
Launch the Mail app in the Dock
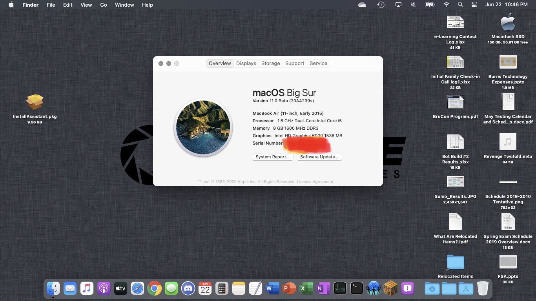coord(70,289)
